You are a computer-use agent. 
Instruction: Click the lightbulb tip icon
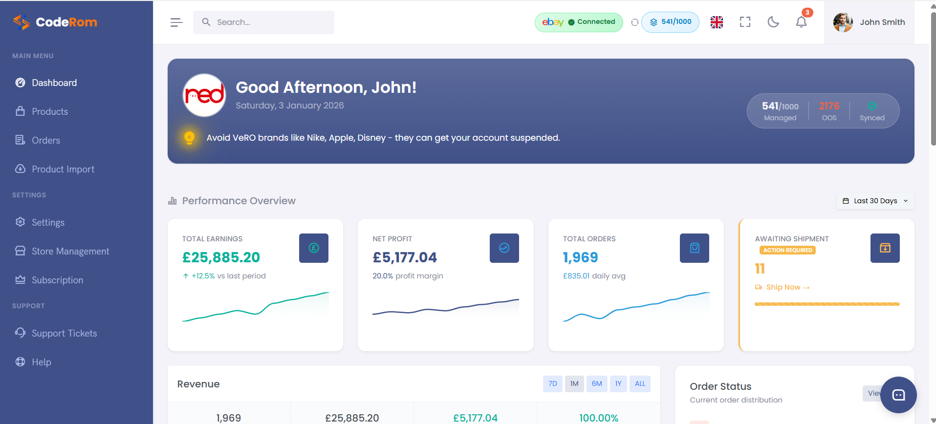click(190, 138)
